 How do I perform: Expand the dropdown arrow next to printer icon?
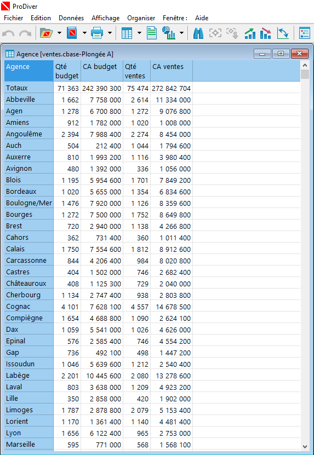click(x=110, y=33)
